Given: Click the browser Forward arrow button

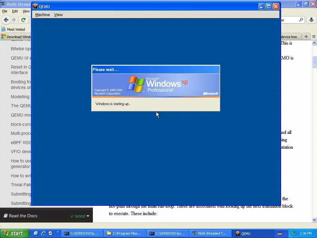Looking at the screenshot, I should click(14, 20).
